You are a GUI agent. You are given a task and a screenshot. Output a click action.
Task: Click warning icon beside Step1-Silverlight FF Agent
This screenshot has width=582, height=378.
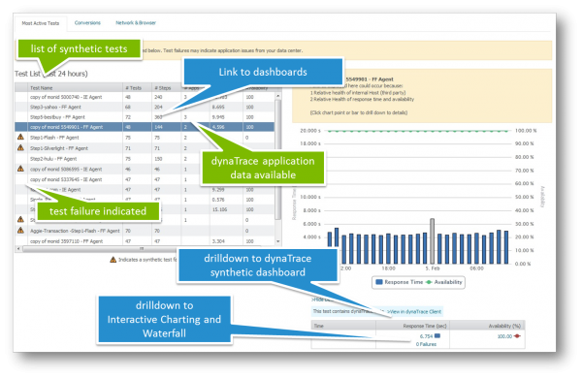point(20,147)
